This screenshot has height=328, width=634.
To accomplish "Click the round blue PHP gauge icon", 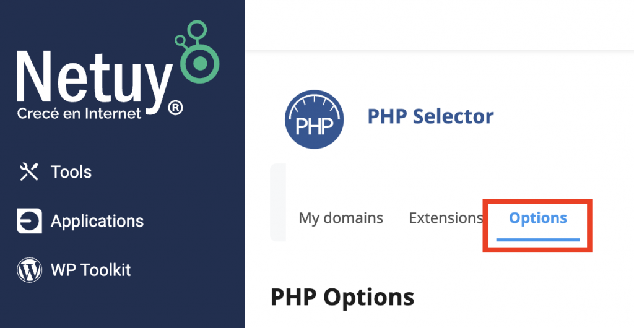I will pos(314,119).
